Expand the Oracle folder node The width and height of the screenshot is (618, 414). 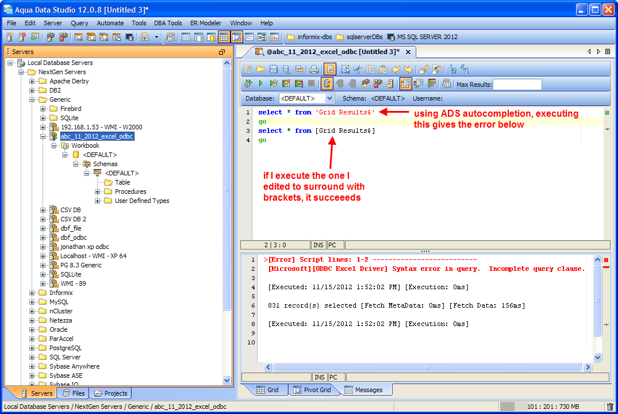point(32,329)
